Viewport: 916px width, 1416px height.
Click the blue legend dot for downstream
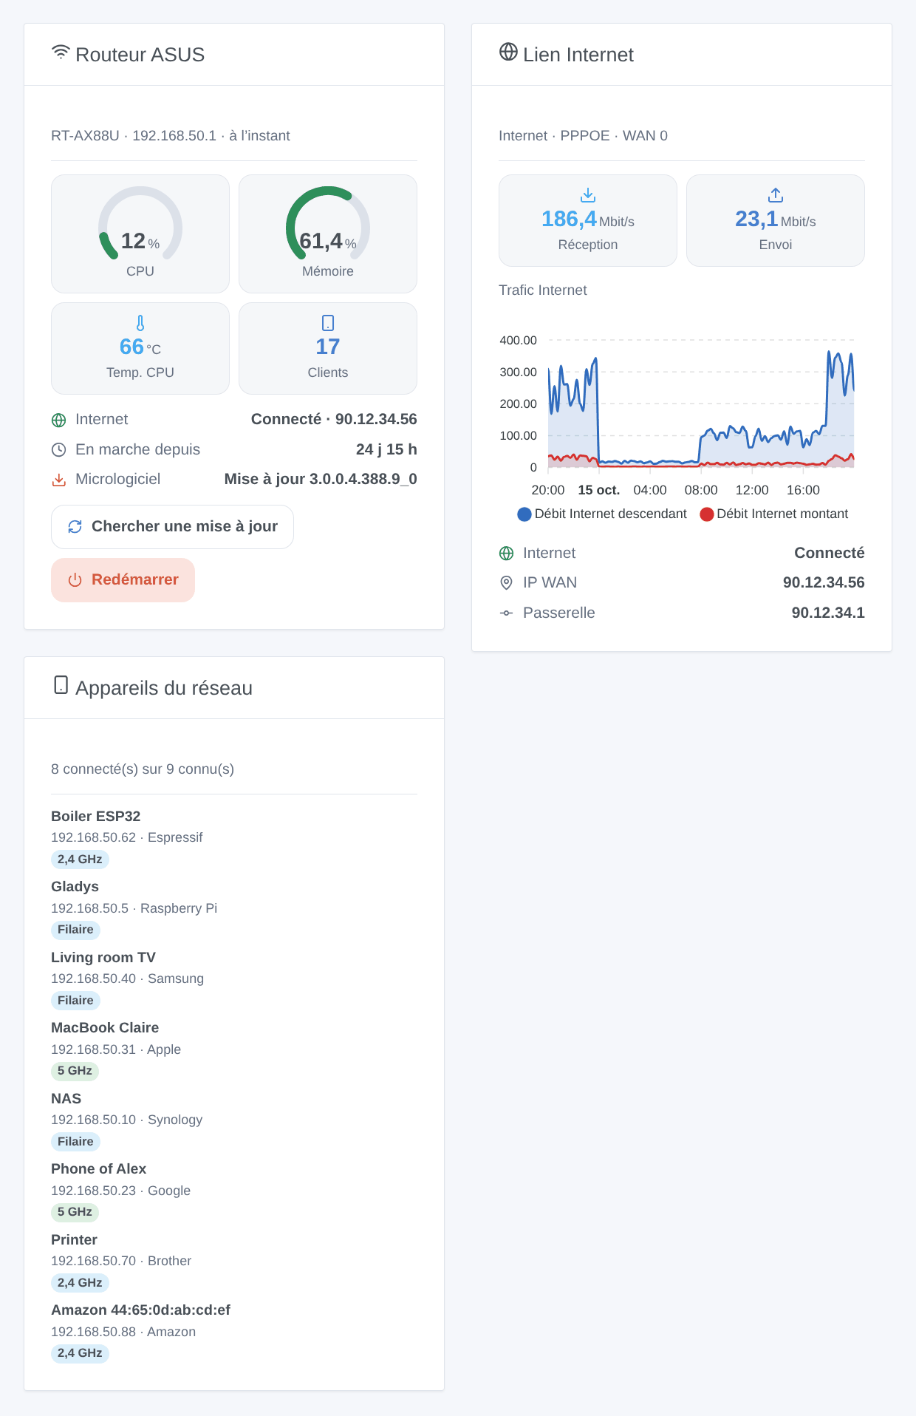[524, 514]
